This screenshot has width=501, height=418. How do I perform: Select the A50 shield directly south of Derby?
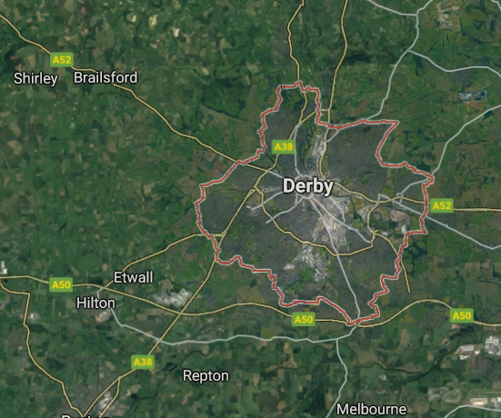304,319
